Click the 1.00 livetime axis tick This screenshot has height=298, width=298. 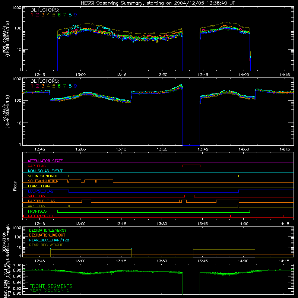(18, 265)
